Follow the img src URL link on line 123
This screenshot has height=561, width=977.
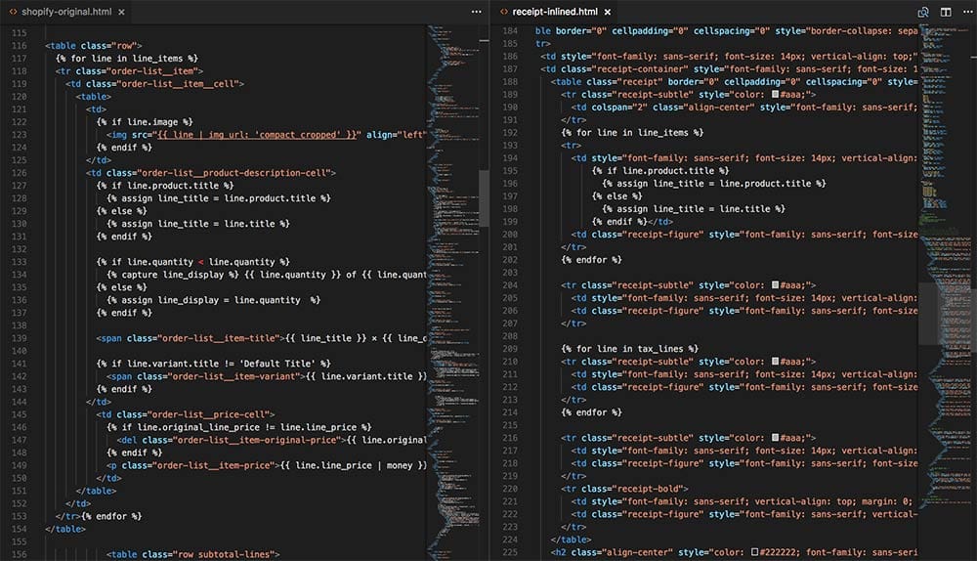coord(259,135)
